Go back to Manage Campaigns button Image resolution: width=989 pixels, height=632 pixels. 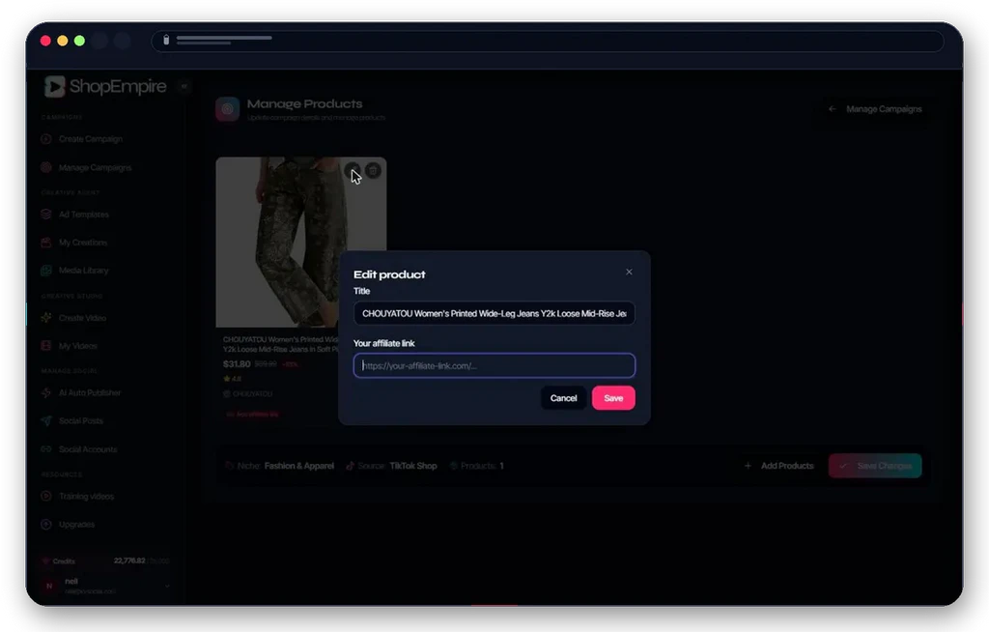876,109
